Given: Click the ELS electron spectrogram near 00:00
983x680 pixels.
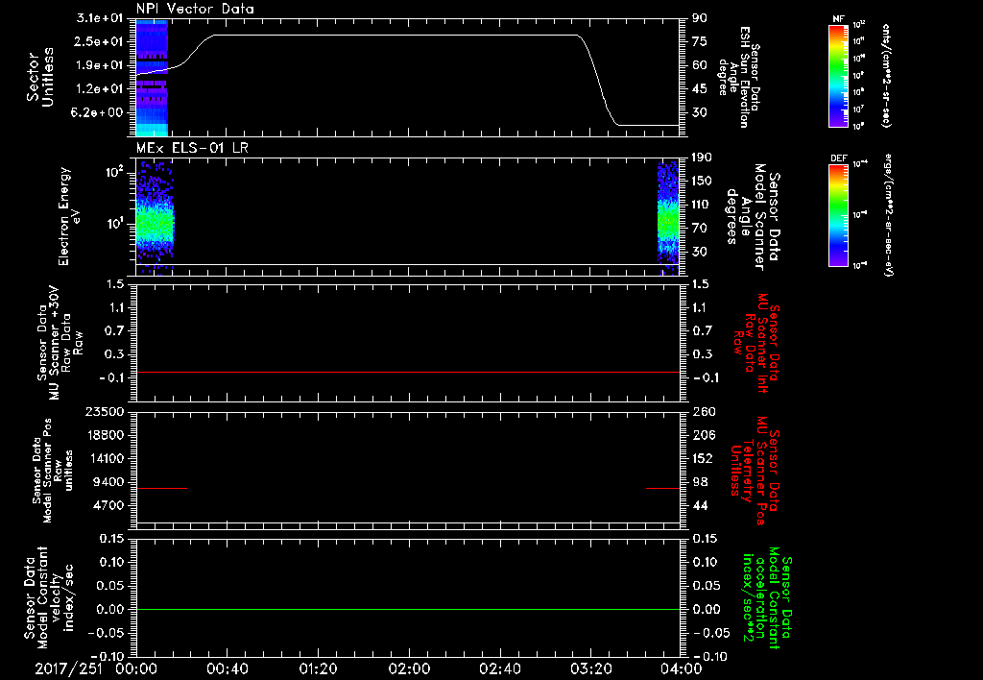Looking at the screenshot, I should 155,218.
